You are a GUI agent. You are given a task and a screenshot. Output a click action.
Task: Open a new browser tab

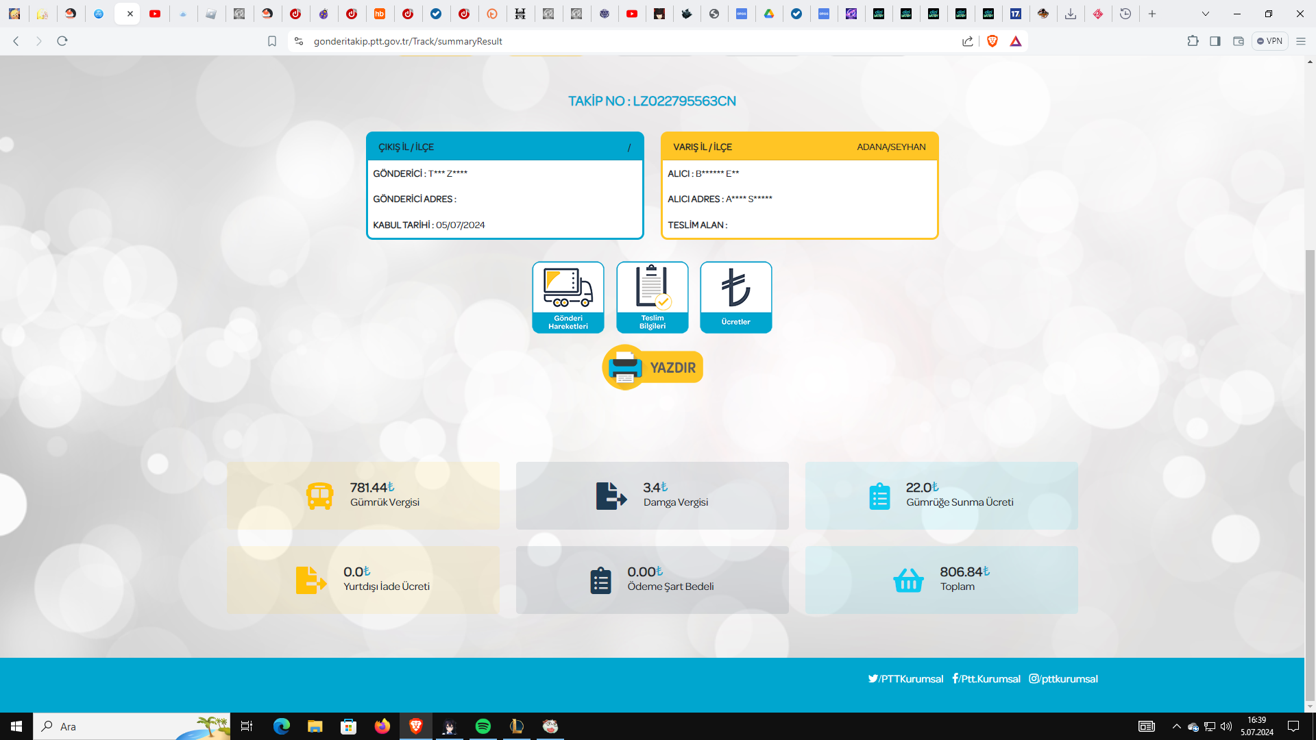(x=1152, y=14)
